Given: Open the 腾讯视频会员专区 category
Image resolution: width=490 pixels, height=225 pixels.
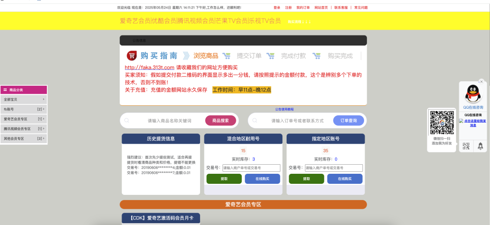Looking at the screenshot, I should pos(24,129).
